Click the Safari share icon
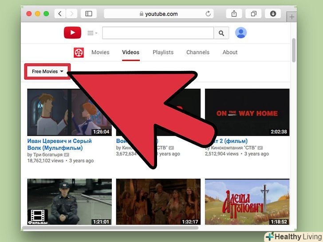Viewport: 323px width, 242px height. pos(234,14)
